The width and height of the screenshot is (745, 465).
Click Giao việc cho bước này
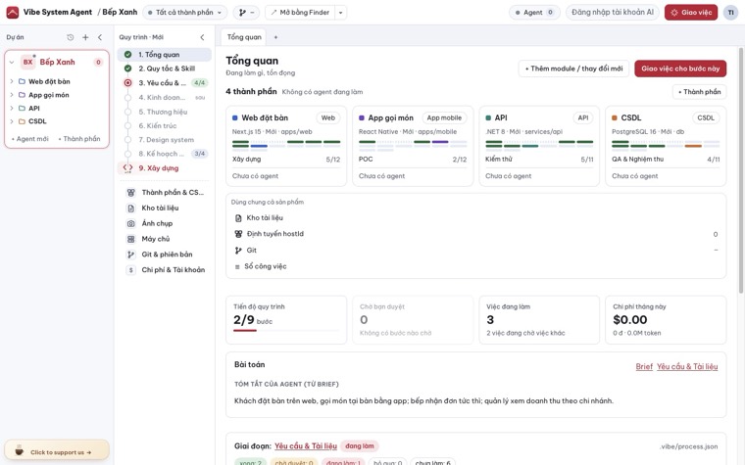(680, 69)
